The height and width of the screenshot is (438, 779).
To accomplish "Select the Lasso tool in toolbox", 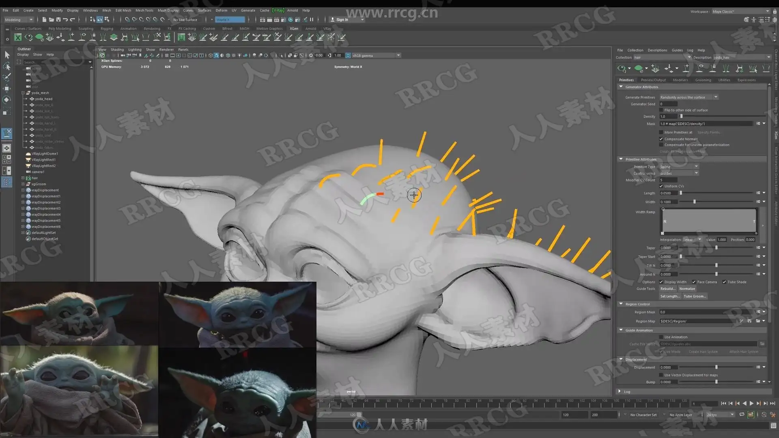I will tap(7, 66).
